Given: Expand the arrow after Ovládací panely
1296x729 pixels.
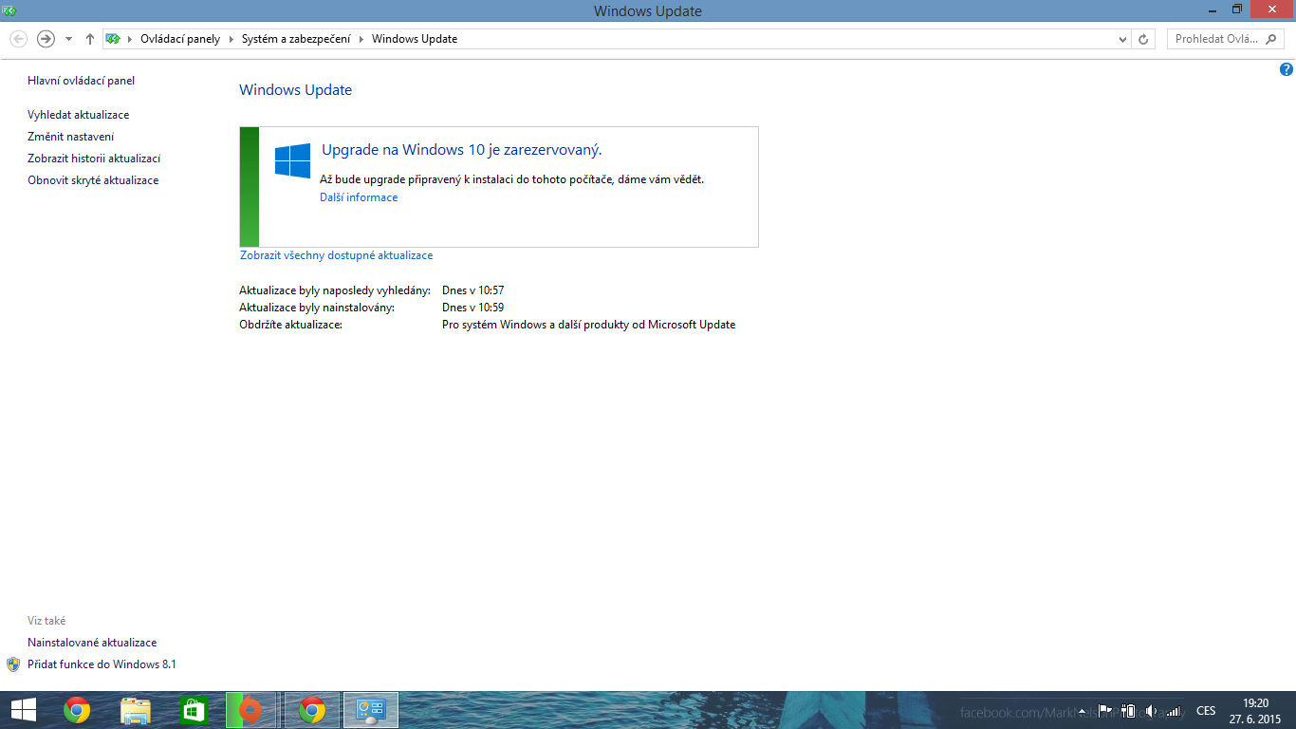Looking at the screenshot, I should 231,39.
